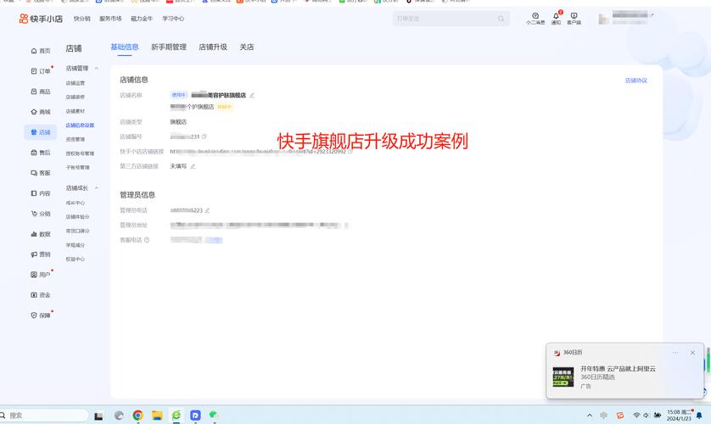Open 客服 customer service in left sidebar
This screenshot has height=424, width=711.
41,173
